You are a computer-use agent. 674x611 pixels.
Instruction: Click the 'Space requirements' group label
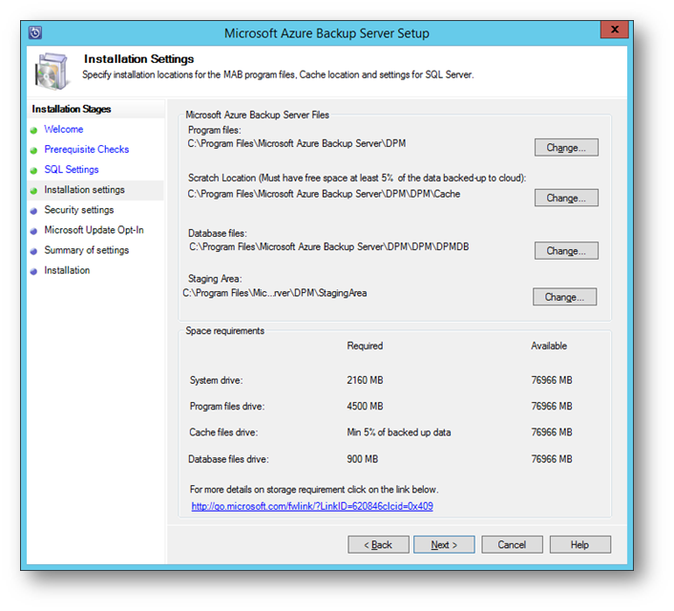pyautogui.click(x=224, y=330)
